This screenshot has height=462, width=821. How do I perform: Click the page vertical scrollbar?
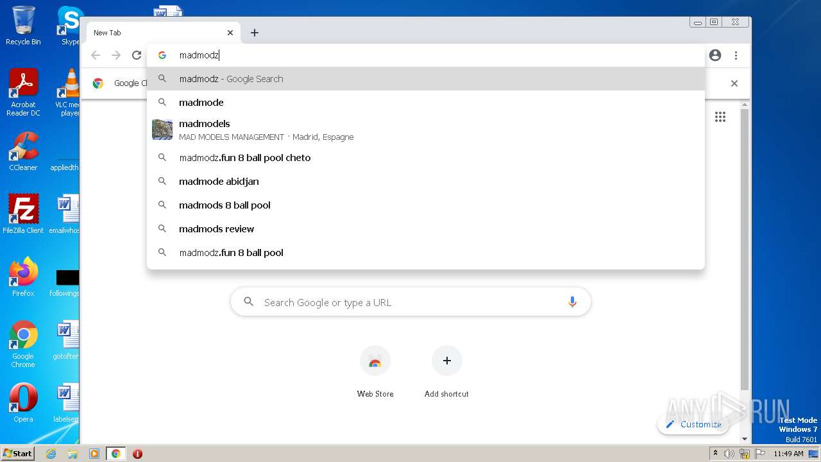tap(745, 250)
